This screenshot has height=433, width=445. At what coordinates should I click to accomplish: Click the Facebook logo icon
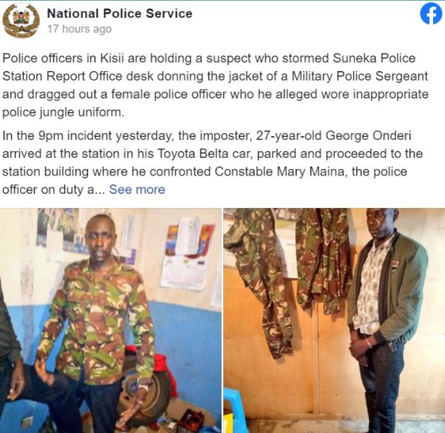click(x=431, y=13)
